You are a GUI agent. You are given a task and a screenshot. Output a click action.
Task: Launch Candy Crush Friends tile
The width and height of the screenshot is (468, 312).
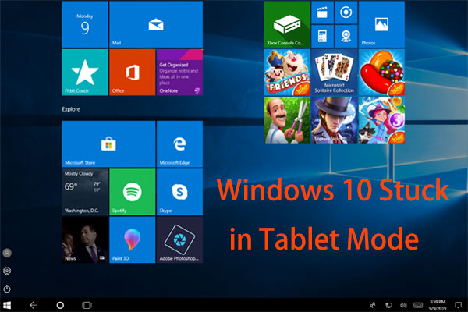pos(287,73)
